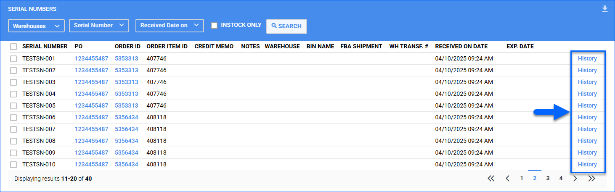Viewport: 615px width, 192px height.
Task: Sort by Received On Date column header
Action: pos(461,46)
